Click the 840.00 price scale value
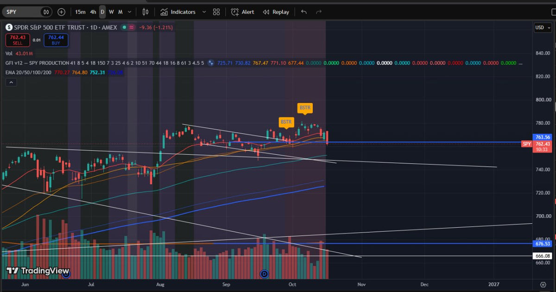The width and height of the screenshot is (556, 292). point(543,53)
